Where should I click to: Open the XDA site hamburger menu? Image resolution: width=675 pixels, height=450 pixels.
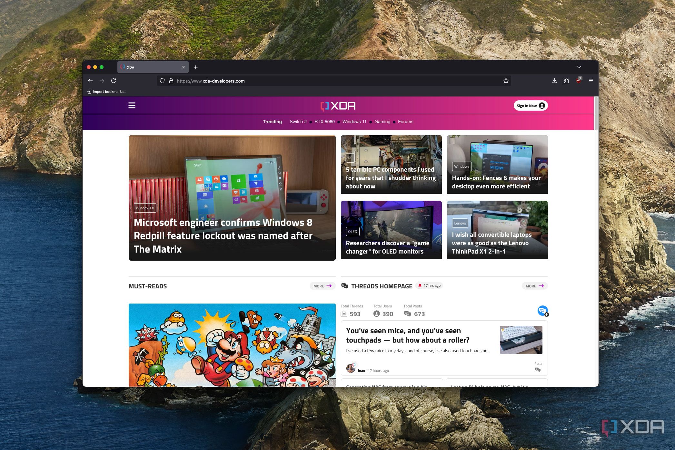click(132, 105)
